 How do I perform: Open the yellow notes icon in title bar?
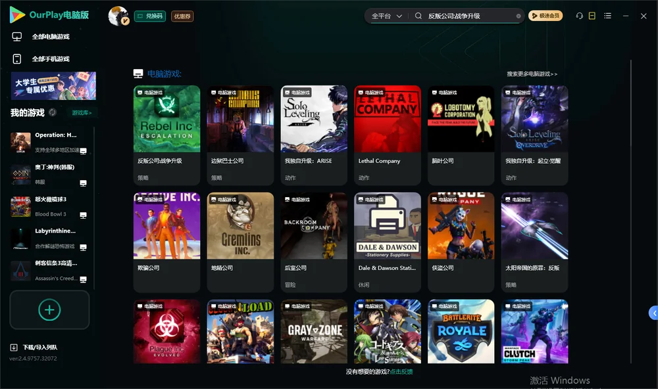(x=592, y=16)
